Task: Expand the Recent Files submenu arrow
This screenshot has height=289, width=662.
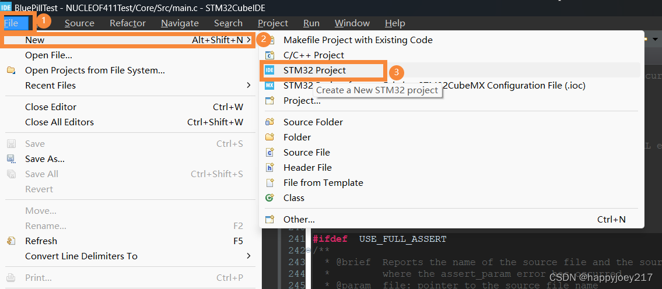Action: [x=248, y=86]
